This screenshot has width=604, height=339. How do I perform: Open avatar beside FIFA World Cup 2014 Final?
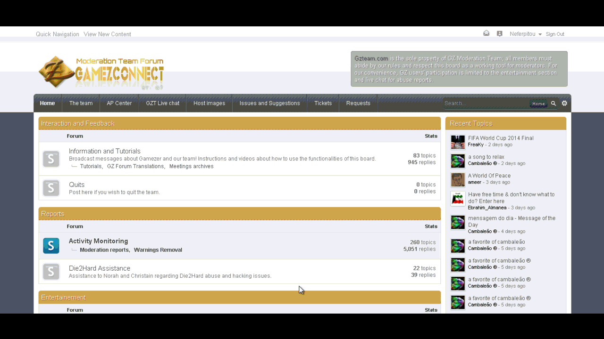point(458,142)
